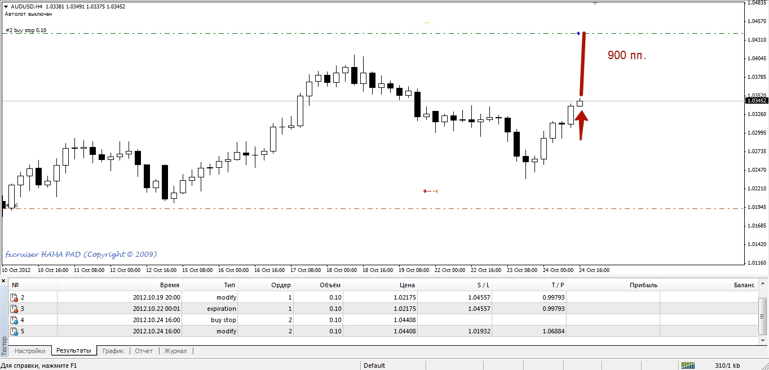Click "modify" in row 5
This screenshot has width=769, height=370.
pyautogui.click(x=227, y=331)
